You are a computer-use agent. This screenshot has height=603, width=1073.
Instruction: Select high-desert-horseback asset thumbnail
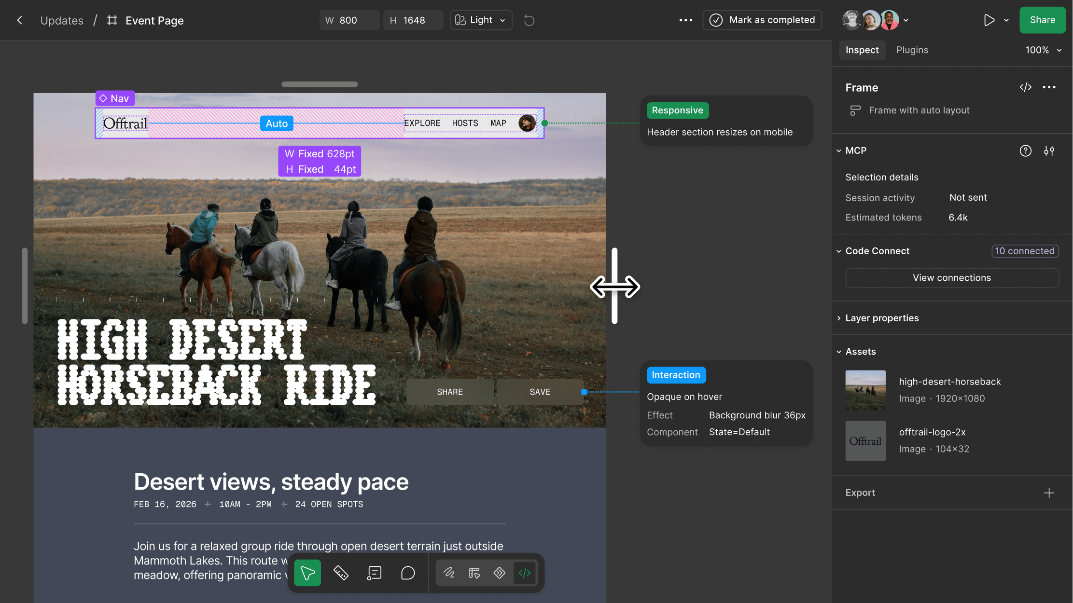point(865,390)
